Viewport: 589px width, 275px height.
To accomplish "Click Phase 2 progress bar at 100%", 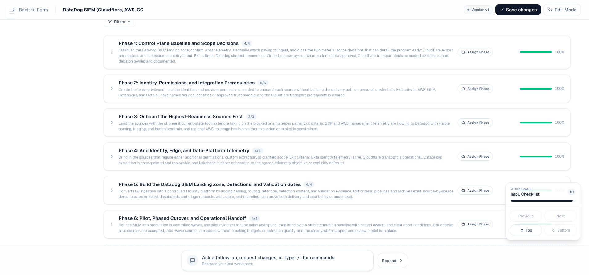I will tap(536, 89).
